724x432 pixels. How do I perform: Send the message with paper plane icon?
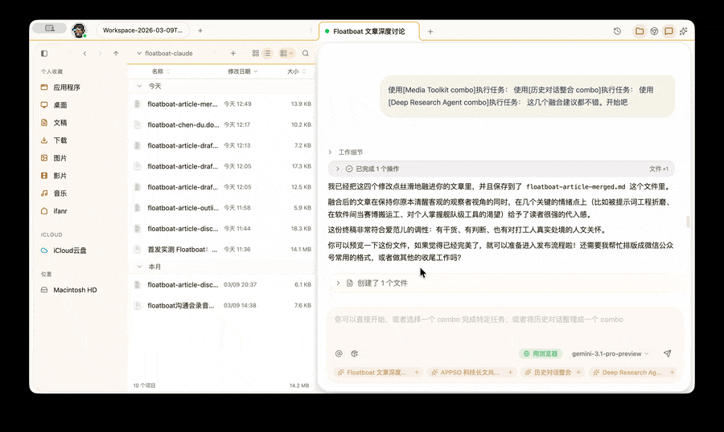tap(667, 353)
